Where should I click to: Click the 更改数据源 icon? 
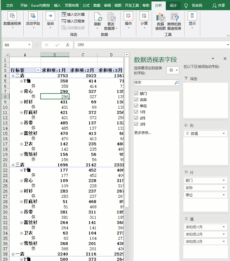[x=111, y=17]
